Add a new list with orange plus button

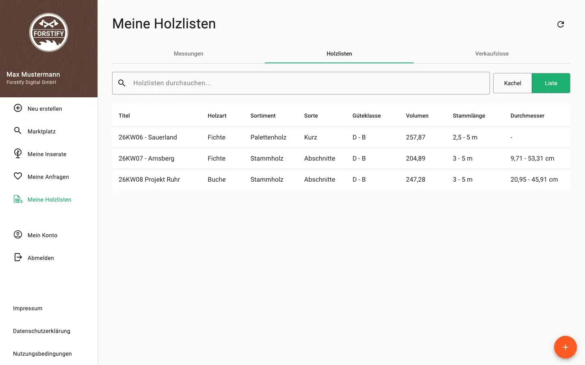[x=565, y=347]
